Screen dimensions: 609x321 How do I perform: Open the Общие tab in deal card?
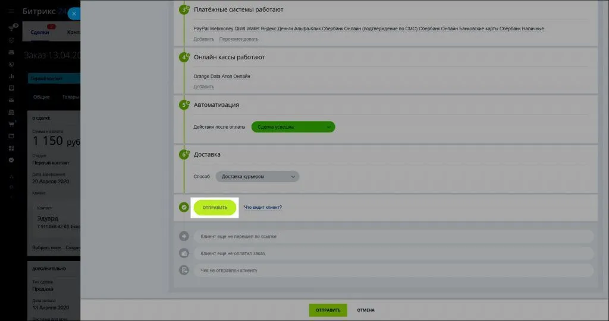point(42,97)
